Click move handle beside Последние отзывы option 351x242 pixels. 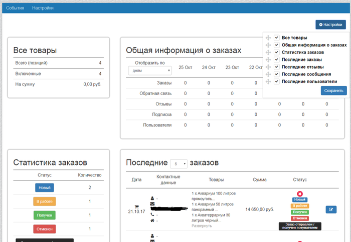(x=268, y=67)
